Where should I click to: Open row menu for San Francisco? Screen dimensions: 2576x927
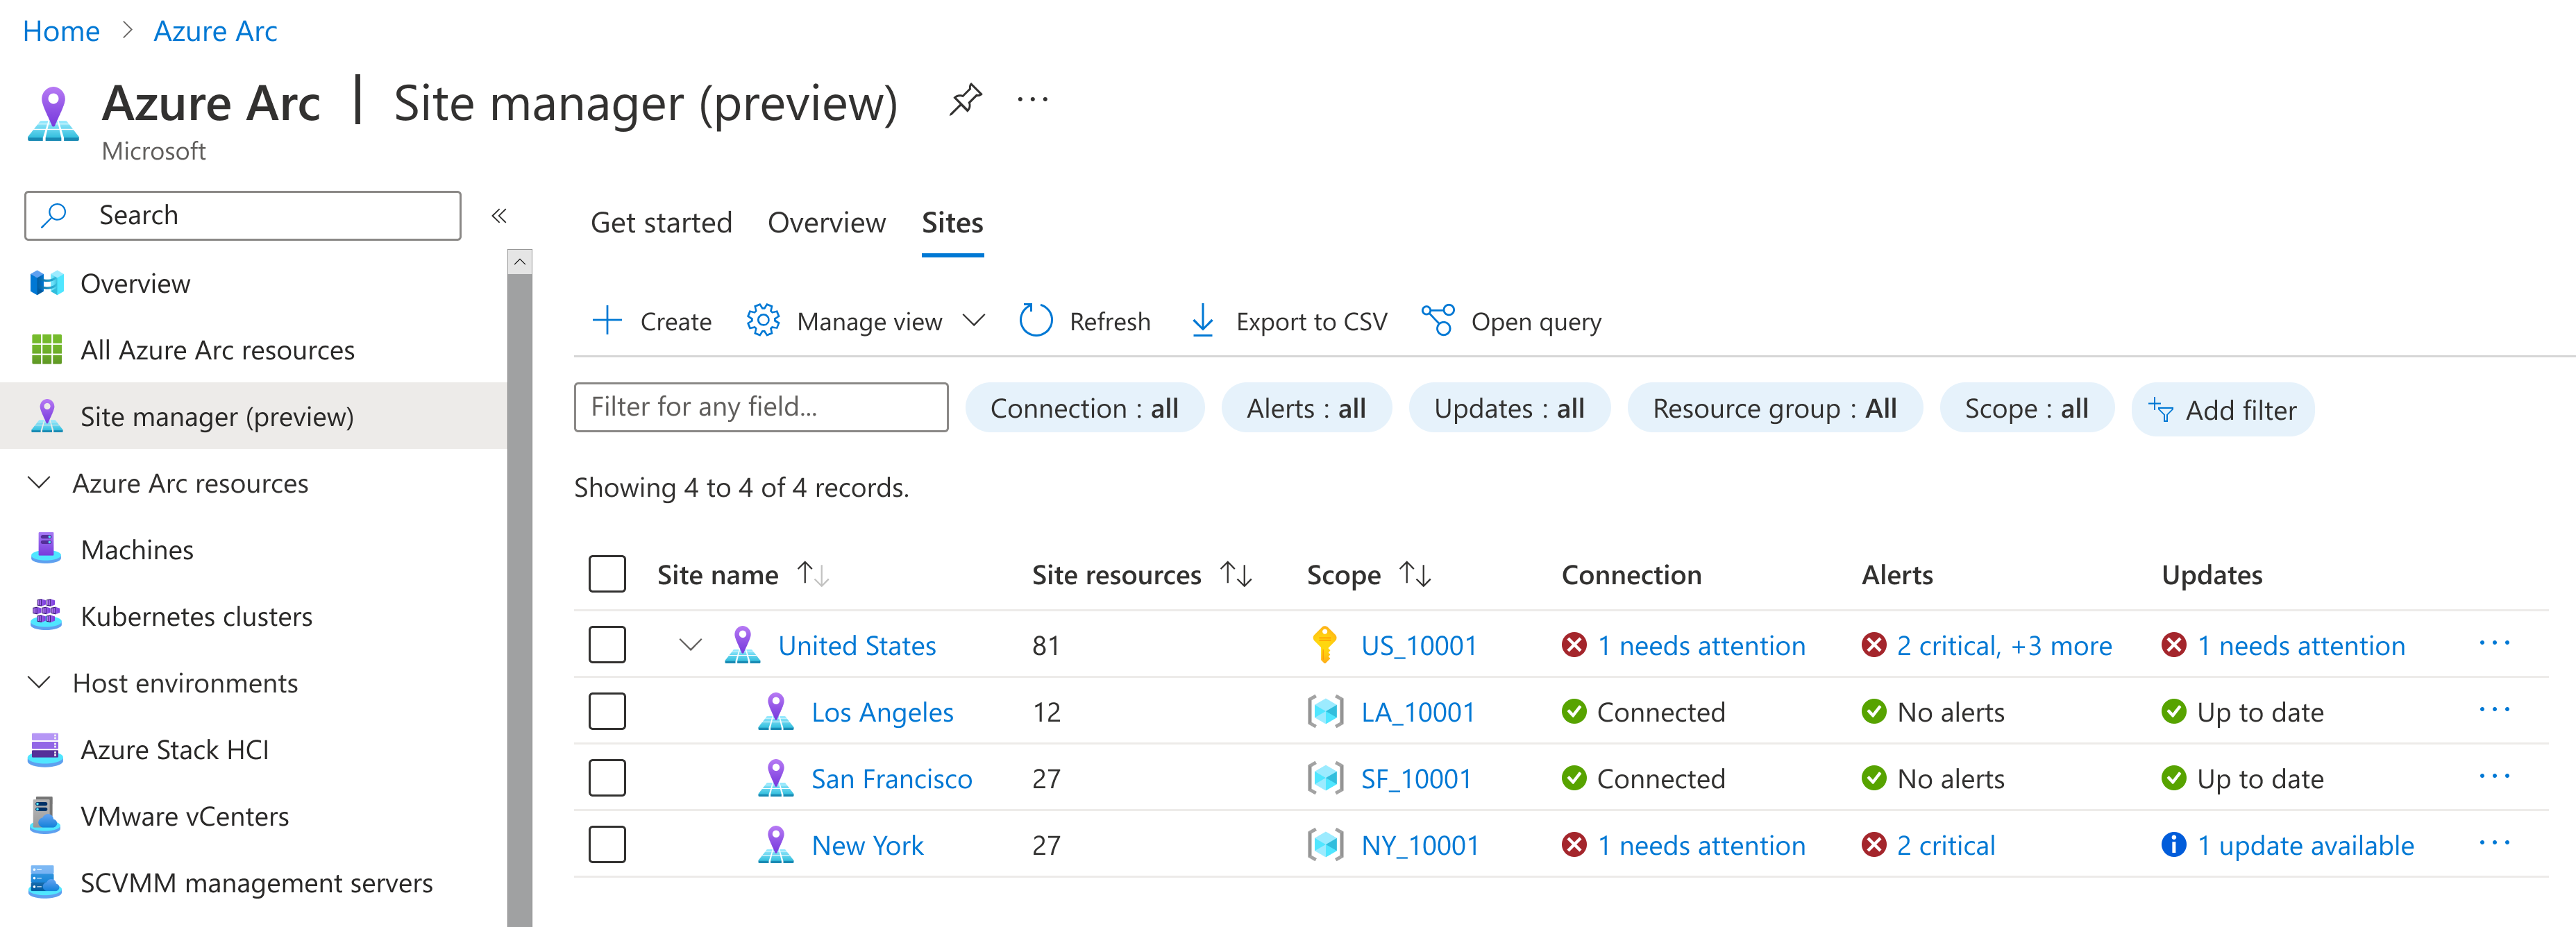click(2494, 777)
